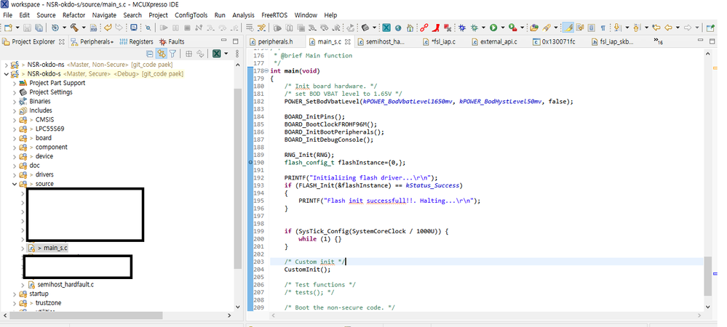The width and height of the screenshot is (727, 327).
Task: Click the hammer Build icon
Action: point(74,28)
